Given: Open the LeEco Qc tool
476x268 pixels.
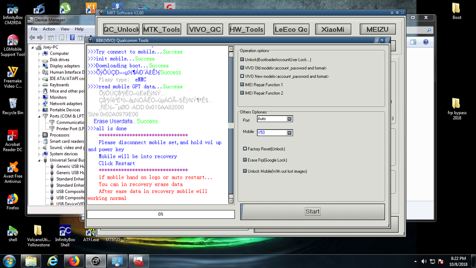Looking at the screenshot, I should pyautogui.click(x=291, y=29).
